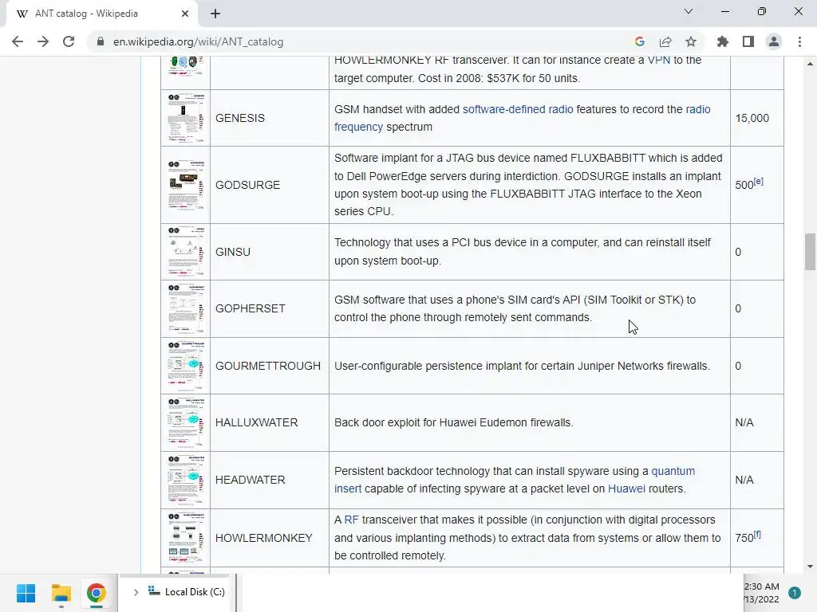Open the Huawei link in HEADWATER row
The image size is (817, 612).
coord(626,488)
